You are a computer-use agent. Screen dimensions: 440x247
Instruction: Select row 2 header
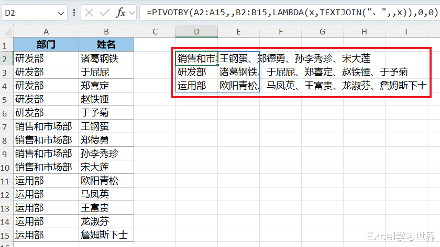[5, 58]
